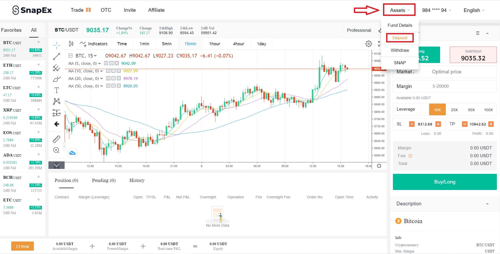Switch to the Pending (0) tab
The image size is (500, 254).
click(x=104, y=180)
